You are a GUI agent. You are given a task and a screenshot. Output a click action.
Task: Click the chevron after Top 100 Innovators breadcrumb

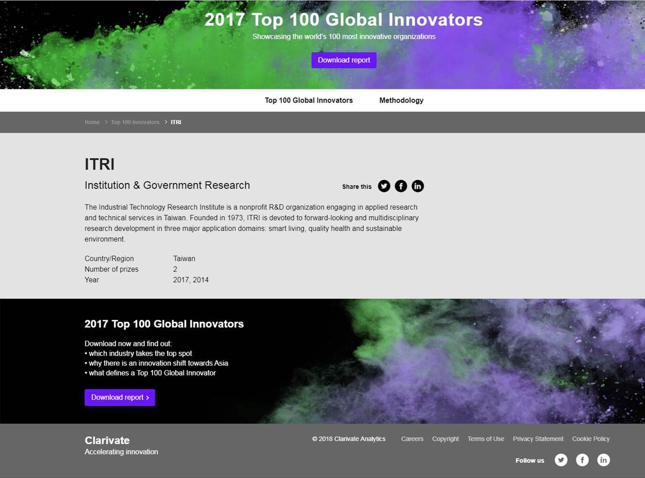tap(165, 122)
